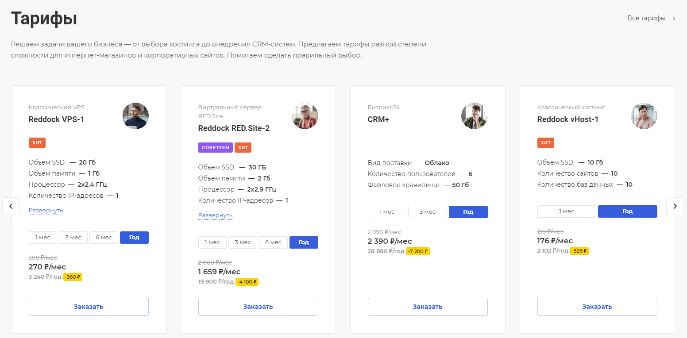Click the -526 ₽ discount badge
The width and height of the screenshot is (687, 338).
tap(579, 251)
